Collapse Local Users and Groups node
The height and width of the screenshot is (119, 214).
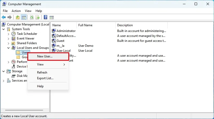(9, 48)
